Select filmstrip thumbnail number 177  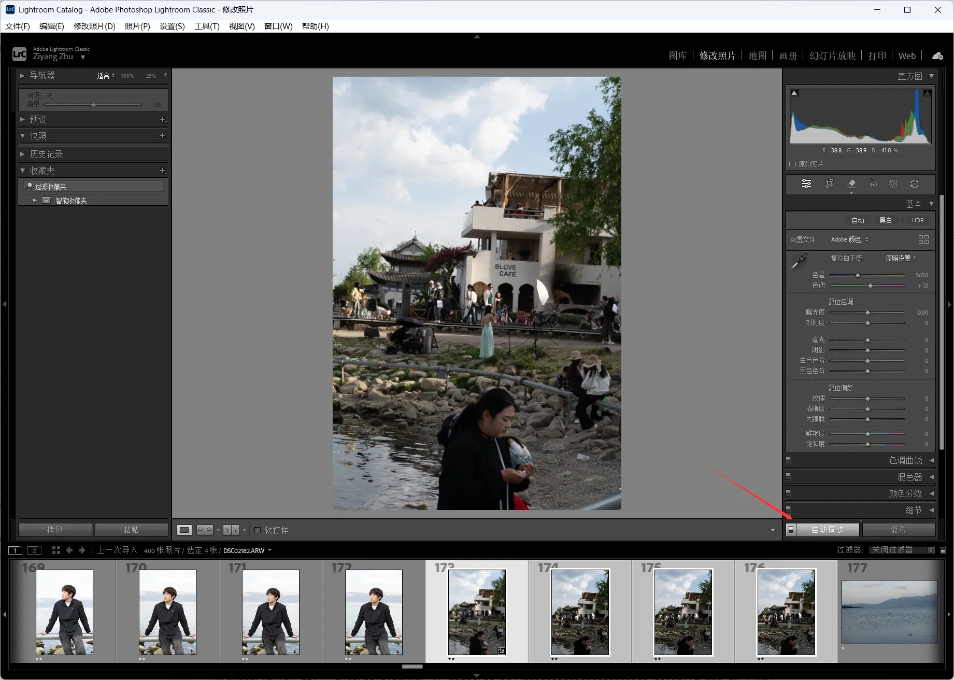[889, 612]
